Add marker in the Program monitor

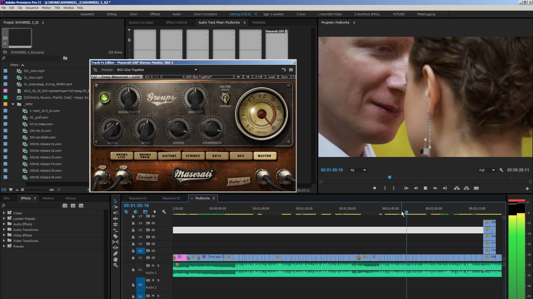click(374, 188)
